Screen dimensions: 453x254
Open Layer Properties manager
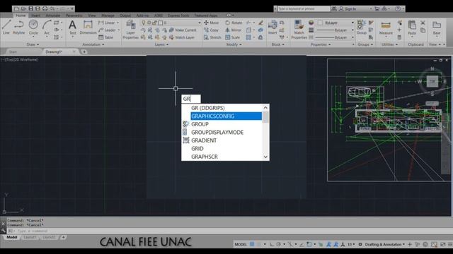tap(130, 29)
